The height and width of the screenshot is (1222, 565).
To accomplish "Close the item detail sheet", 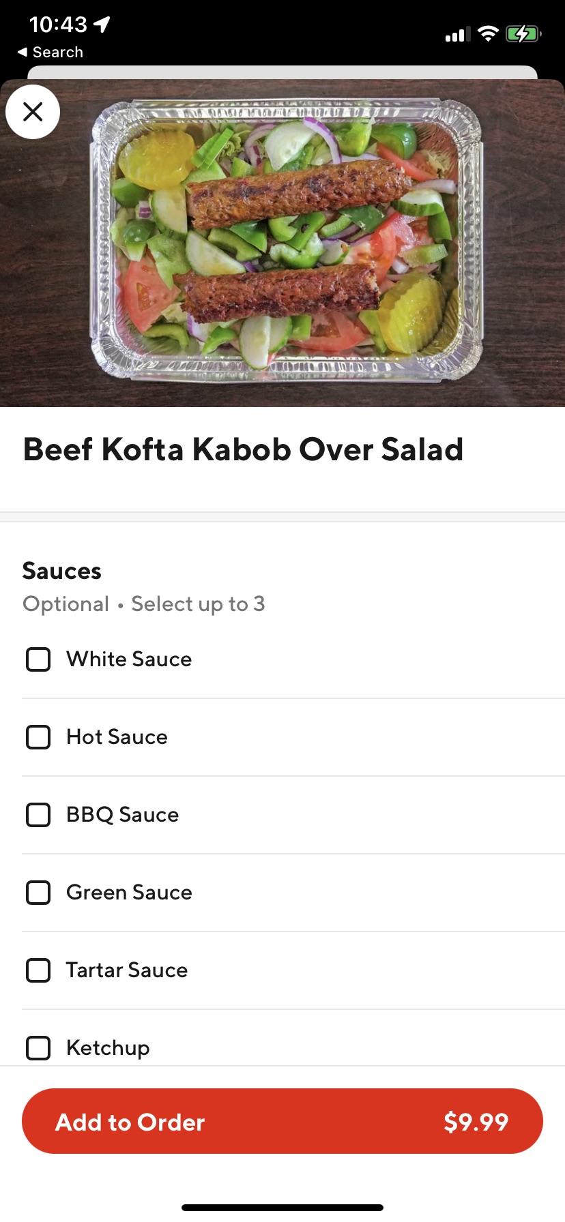I will (x=33, y=112).
